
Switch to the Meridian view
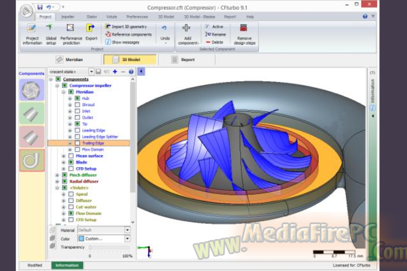click(70, 60)
